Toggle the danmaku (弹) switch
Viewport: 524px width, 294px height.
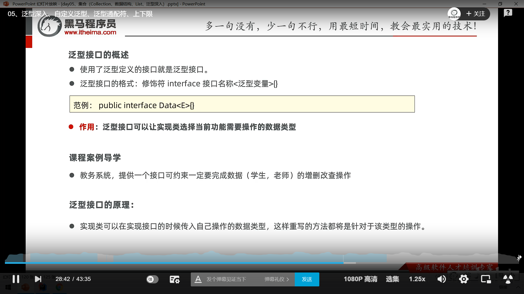pyautogui.click(x=152, y=279)
